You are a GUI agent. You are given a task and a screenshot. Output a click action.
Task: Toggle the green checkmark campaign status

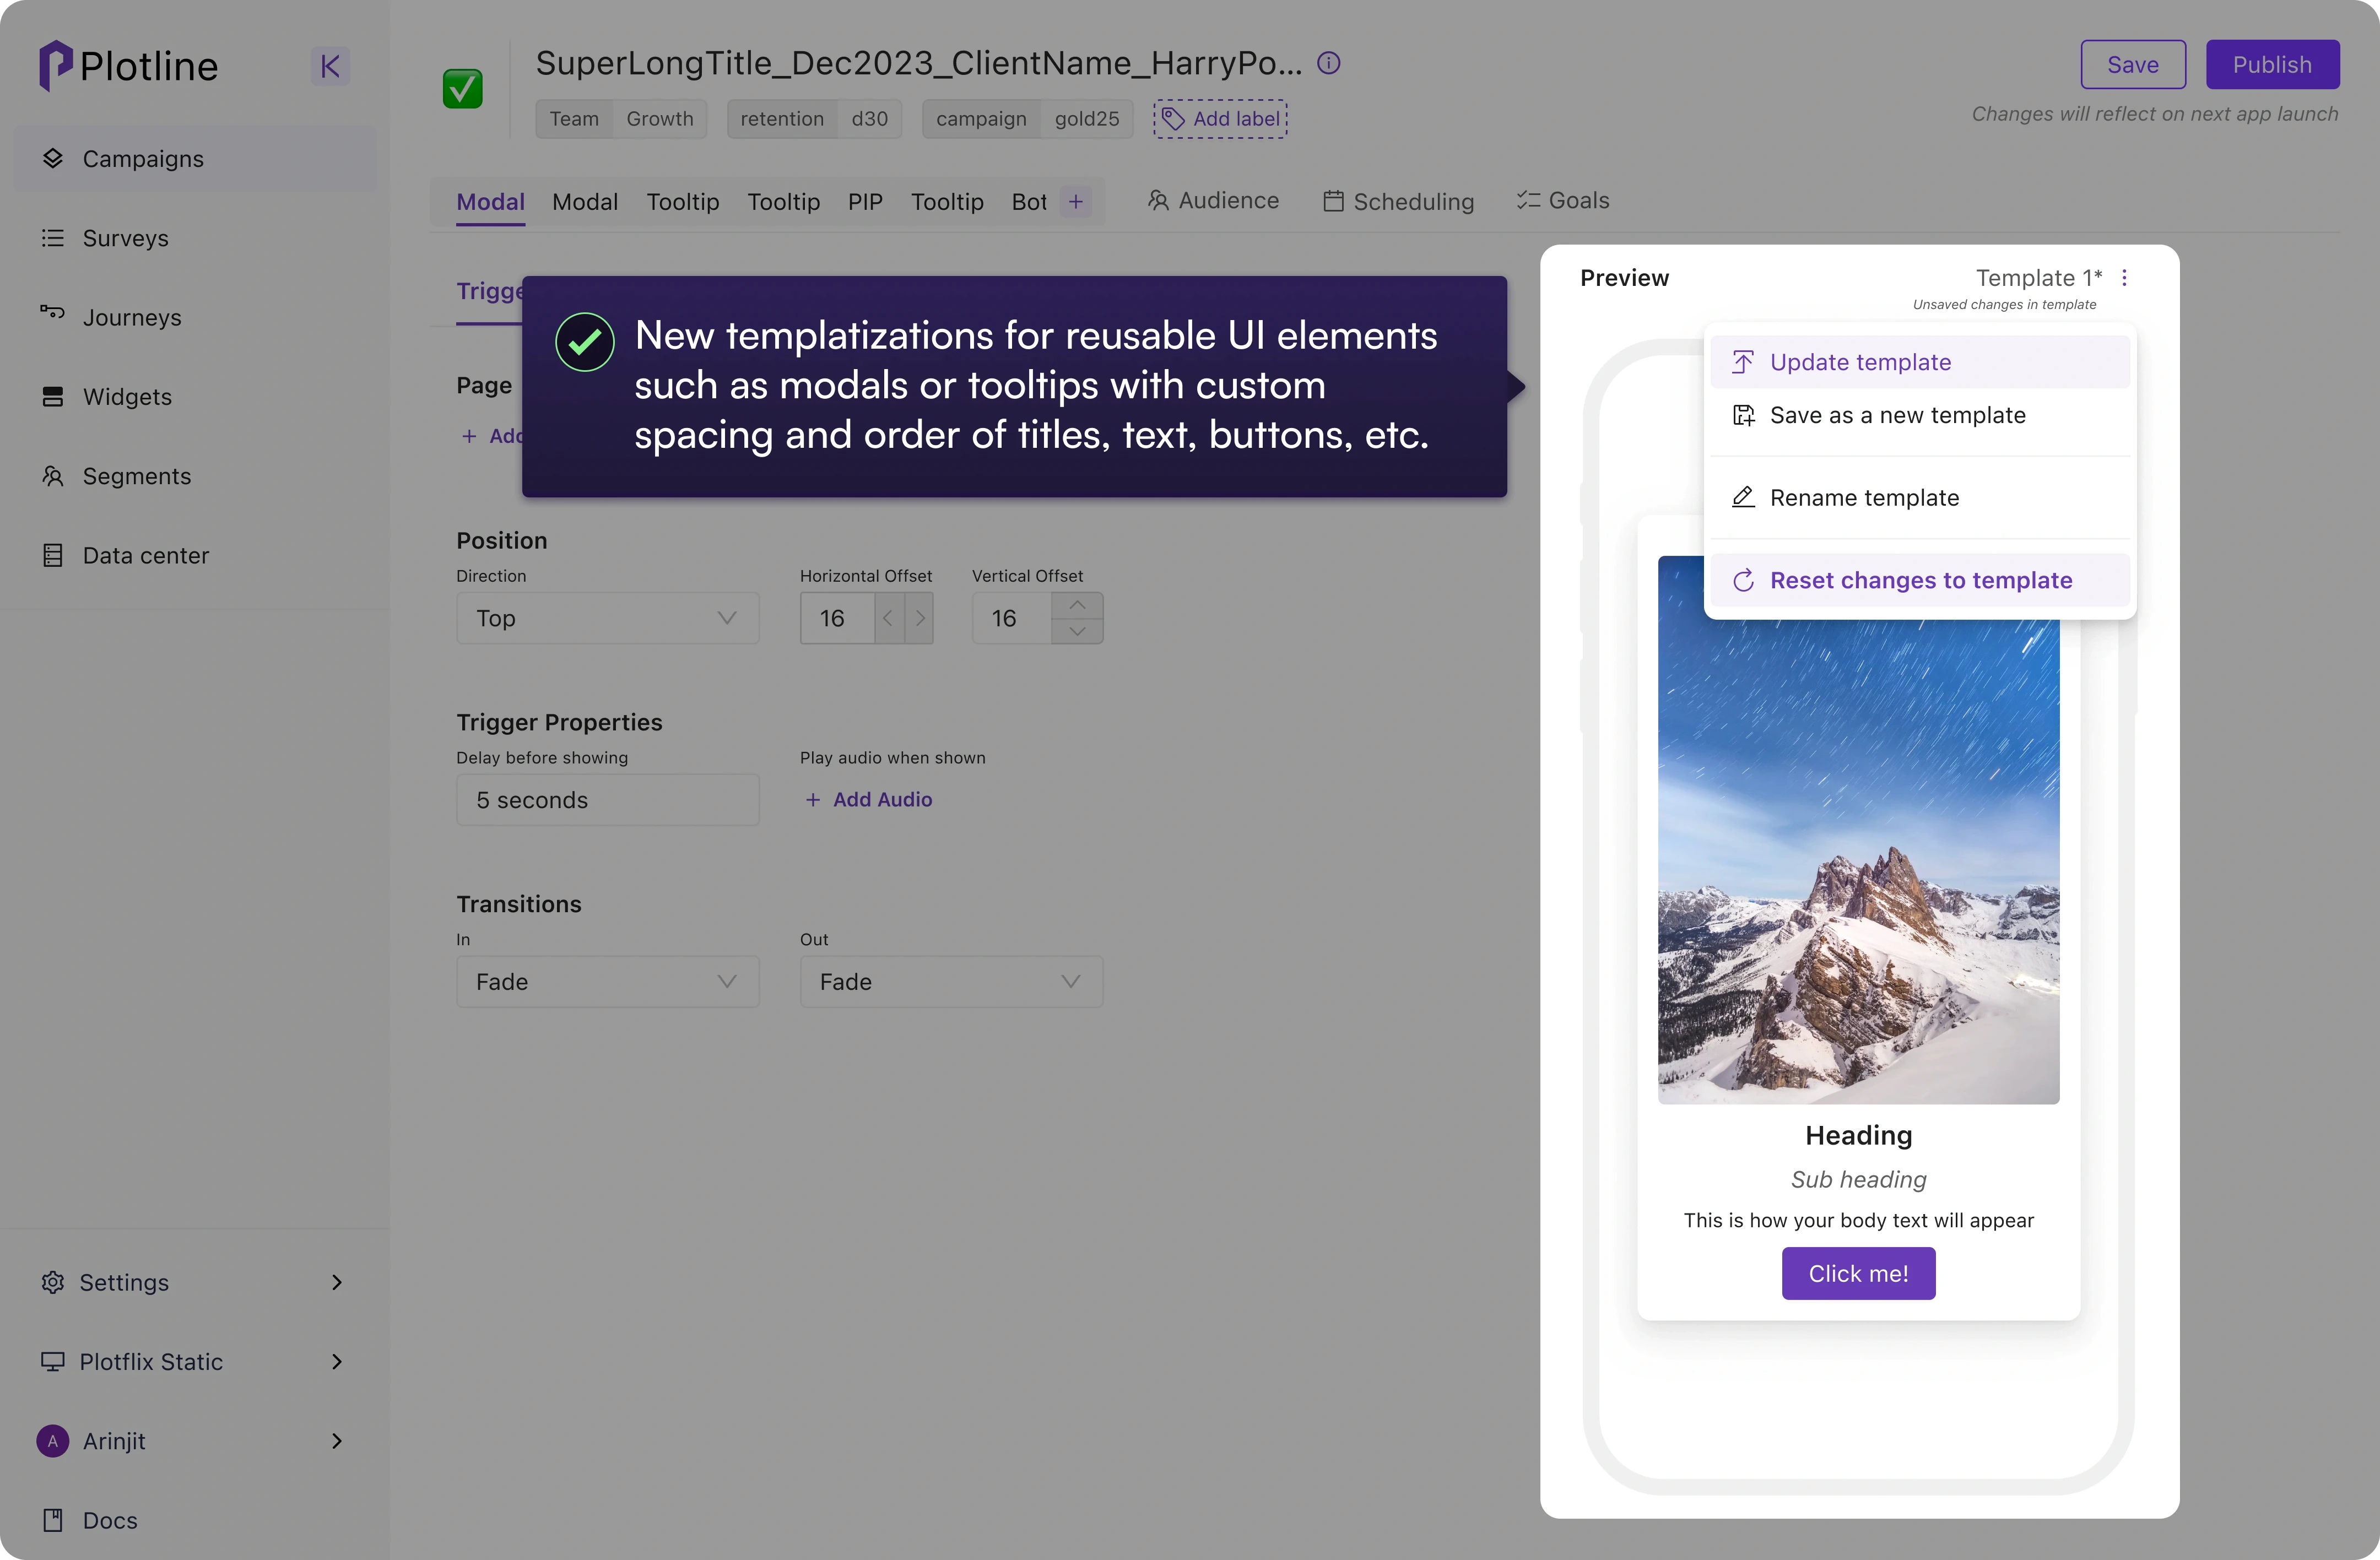click(x=462, y=89)
